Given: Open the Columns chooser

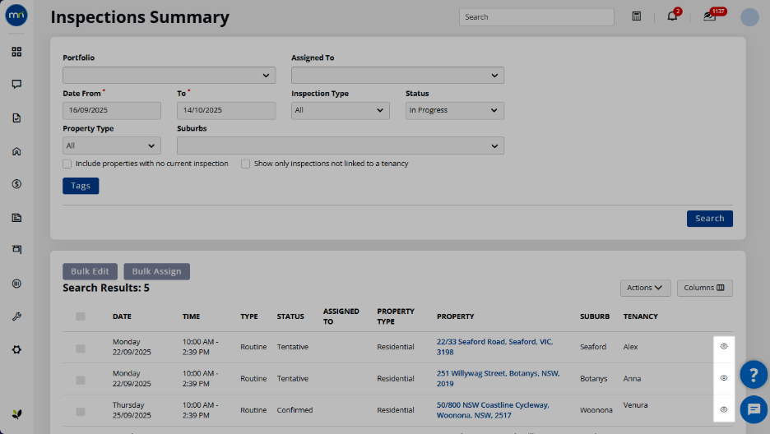Looking at the screenshot, I should tap(705, 288).
